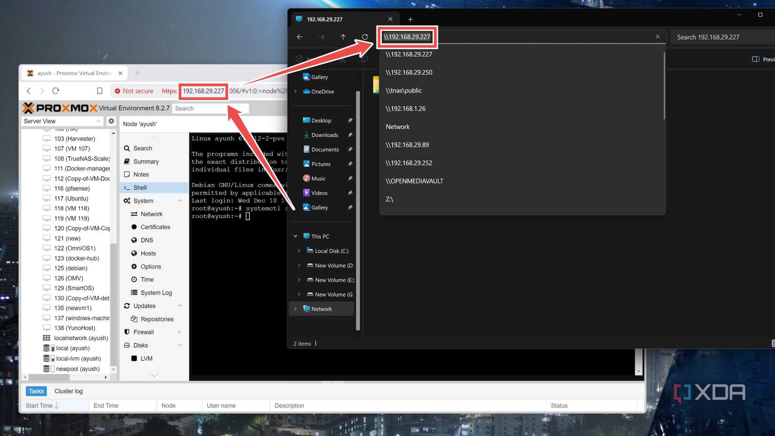The height and width of the screenshot is (436, 775).
Task: Open Server View settings gear
Action: pos(111,121)
